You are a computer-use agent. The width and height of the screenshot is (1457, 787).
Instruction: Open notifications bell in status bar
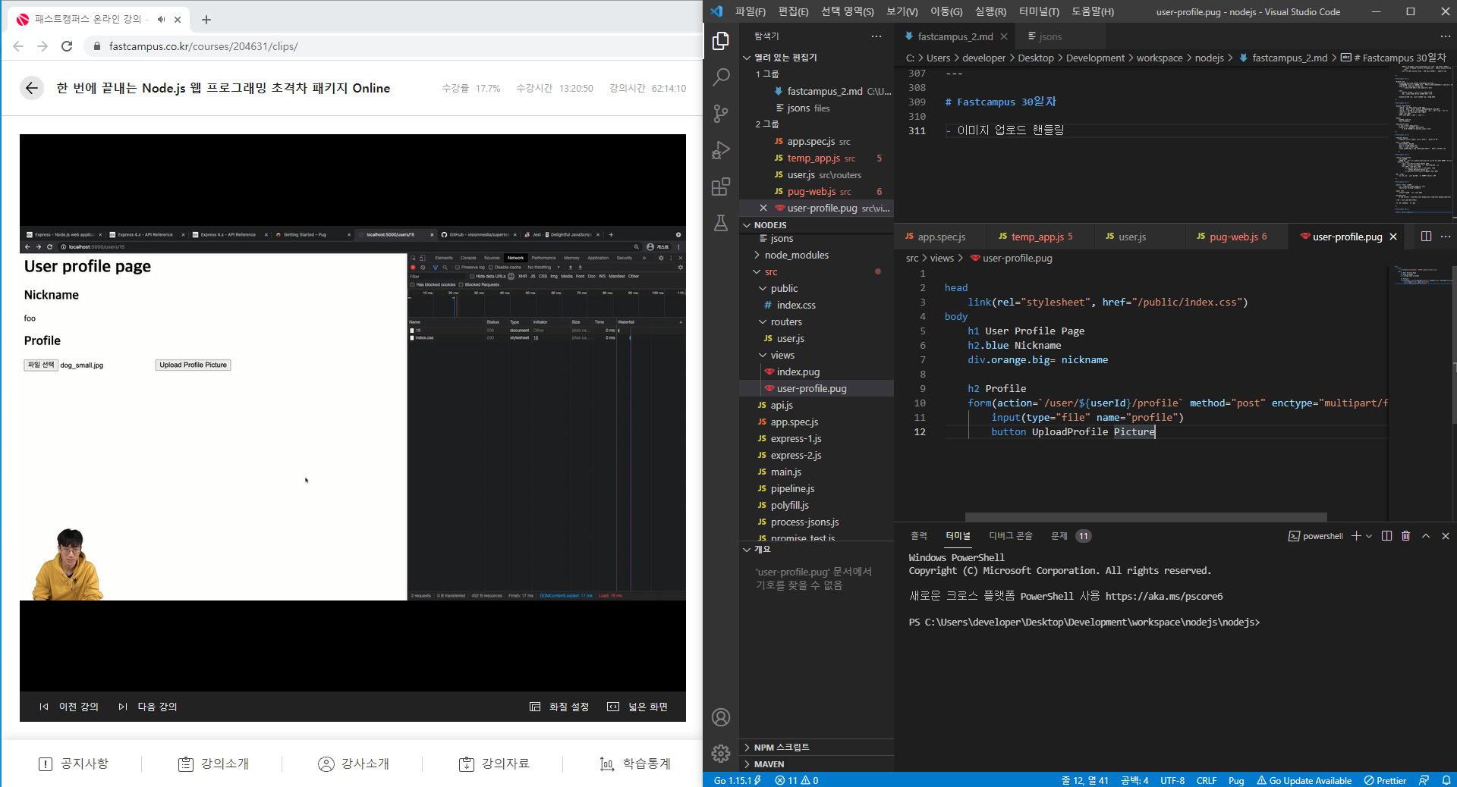pos(1446,780)
